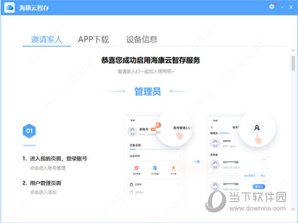Viewport: 298px width, 223px height.
Task: Click the scrollbar up arrow
Action: 293,51
